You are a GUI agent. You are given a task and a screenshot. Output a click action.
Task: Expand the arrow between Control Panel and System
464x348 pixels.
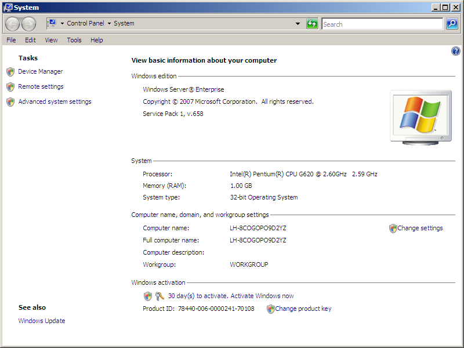pyautogui.click(x=109, y=24)
